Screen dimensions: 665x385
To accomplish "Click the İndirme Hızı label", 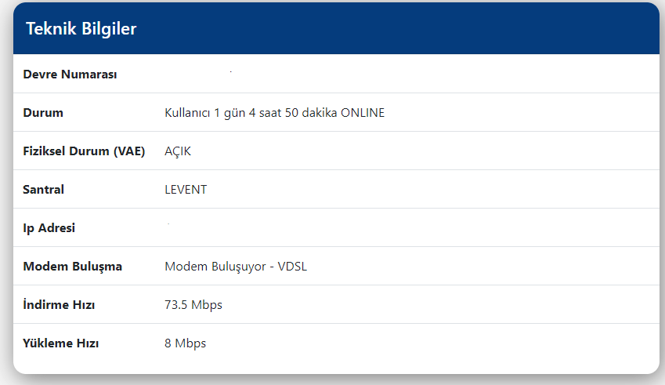I will (60, 305).
